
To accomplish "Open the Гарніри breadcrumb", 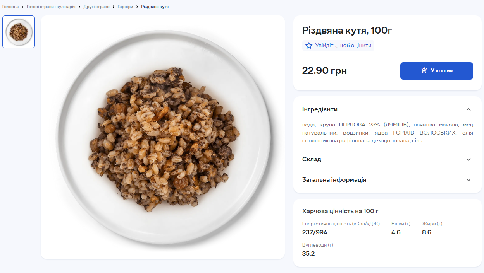I will coord(125,7).
